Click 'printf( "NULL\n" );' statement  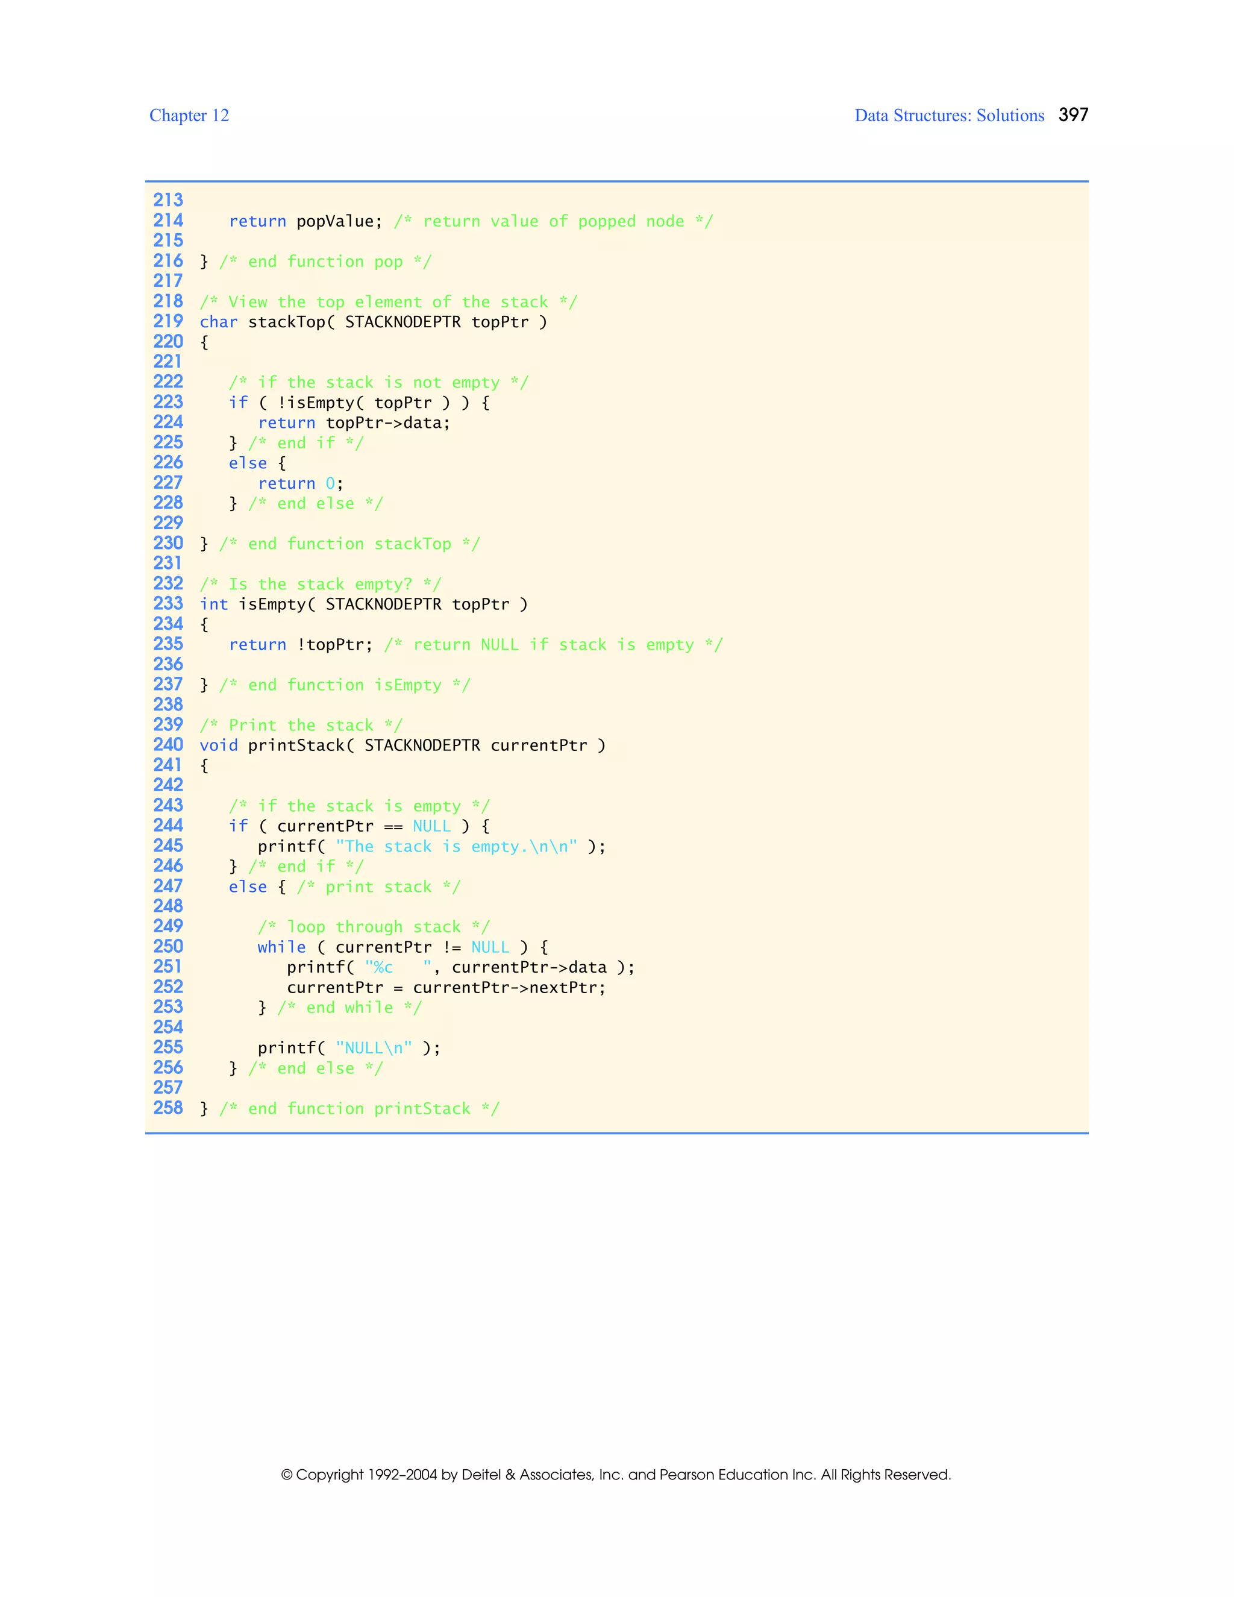[349, 1048]
